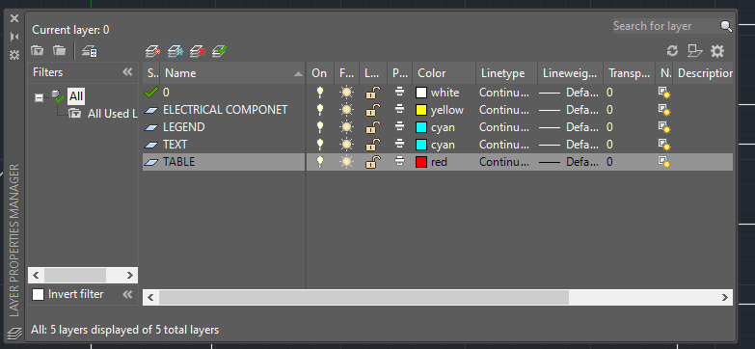Viewport: 755px width, 349px height.
Task: Click the Set Current layer icon
Action: tap(220, 51)
